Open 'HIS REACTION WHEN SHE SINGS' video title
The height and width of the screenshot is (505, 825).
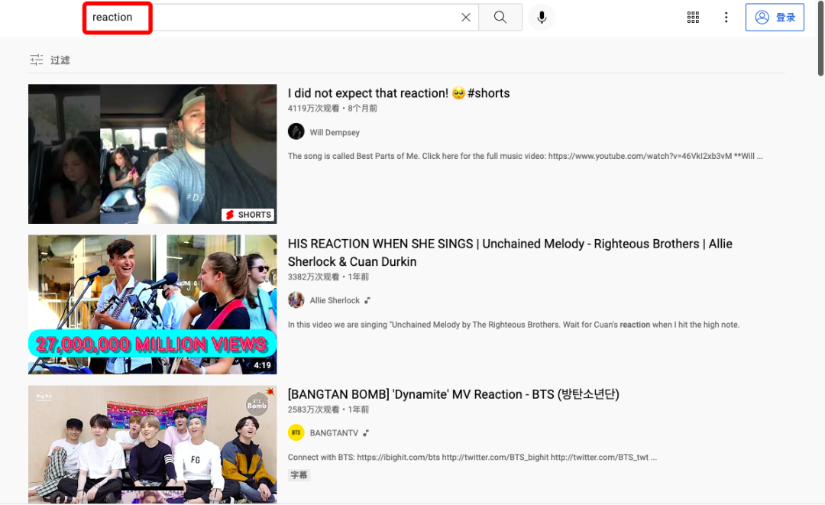pyautogui.click(x=510, y=252)
